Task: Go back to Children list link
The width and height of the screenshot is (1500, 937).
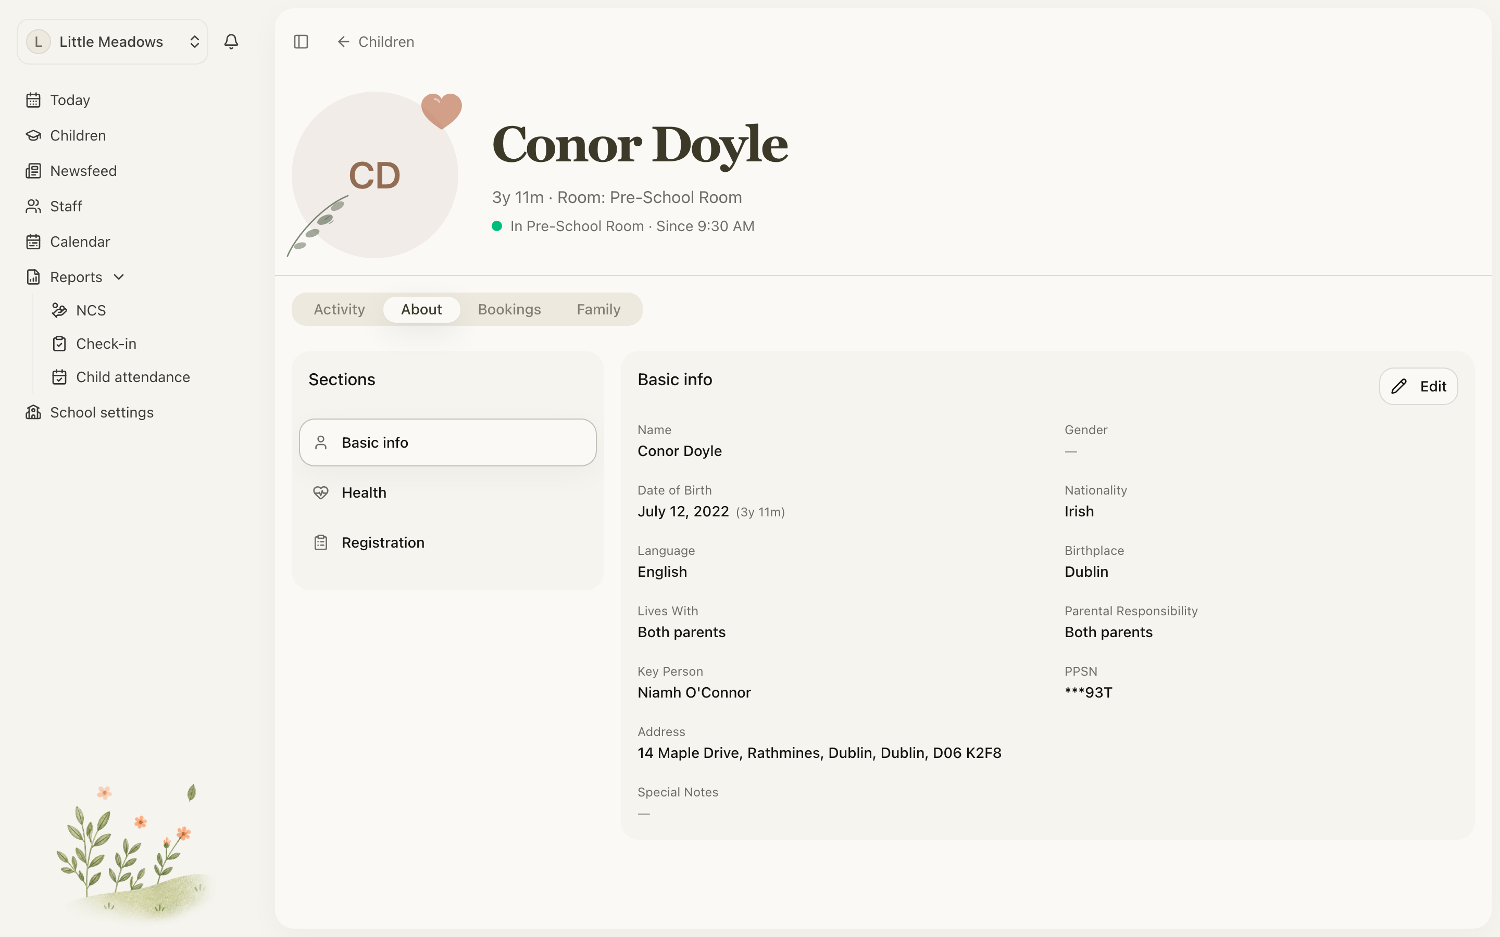Action: point(376,42)
